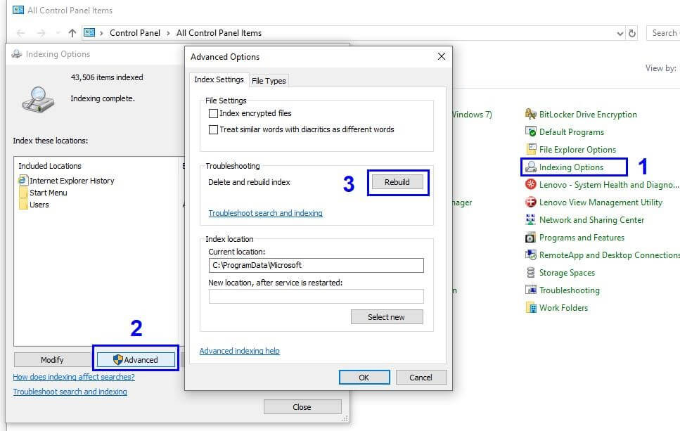Select the Index Settings tab
The height and width of the screenshot is (431, 680).
(219, 79)
